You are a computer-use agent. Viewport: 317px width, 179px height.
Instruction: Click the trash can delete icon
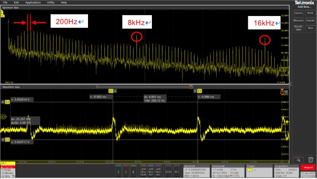tap(311, 160)
